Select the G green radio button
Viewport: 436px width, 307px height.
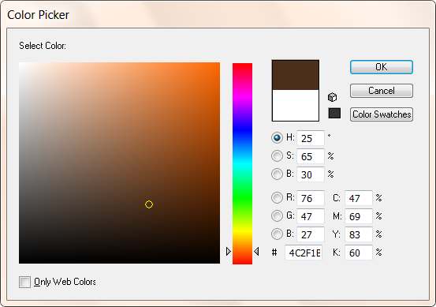277,215
